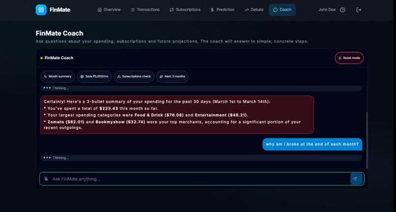Click the help question mark icon
Screen dimensions: 396x212
coord(342,10)
